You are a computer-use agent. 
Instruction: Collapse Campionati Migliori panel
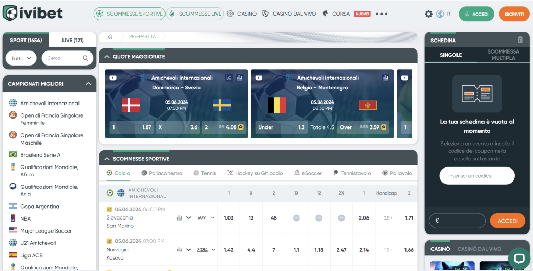point(88,84)
